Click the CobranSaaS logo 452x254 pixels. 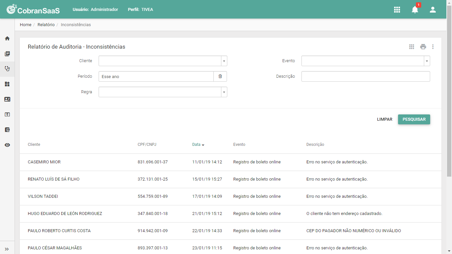pos(33,9)
